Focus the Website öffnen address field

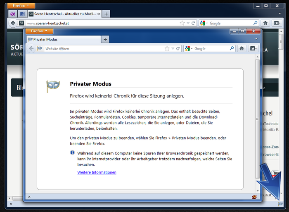tap(103, 48)
